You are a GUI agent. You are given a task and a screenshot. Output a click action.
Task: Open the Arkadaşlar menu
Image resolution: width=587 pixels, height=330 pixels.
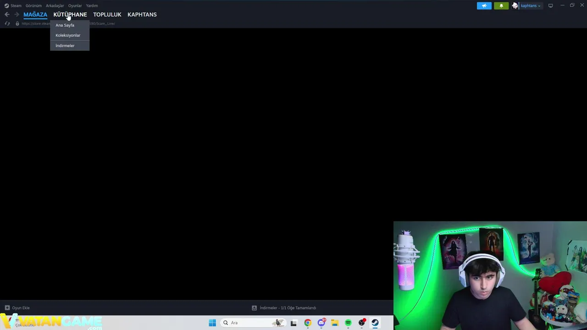coord(55,5)
